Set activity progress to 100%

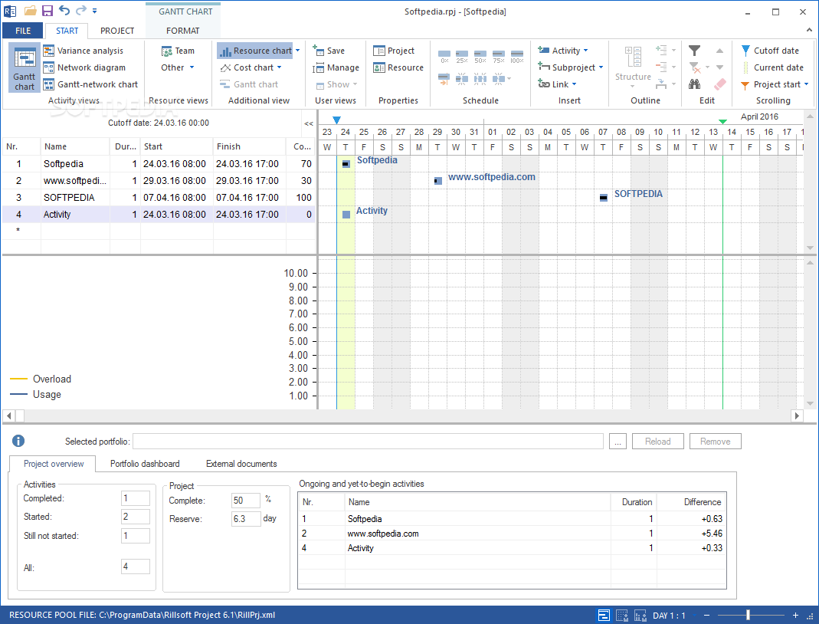pos(516,57)
